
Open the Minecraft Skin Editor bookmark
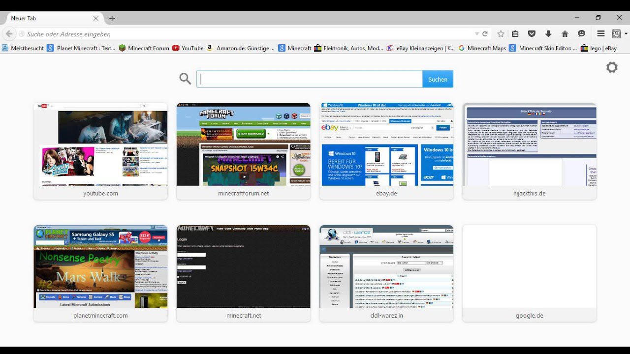543,48
